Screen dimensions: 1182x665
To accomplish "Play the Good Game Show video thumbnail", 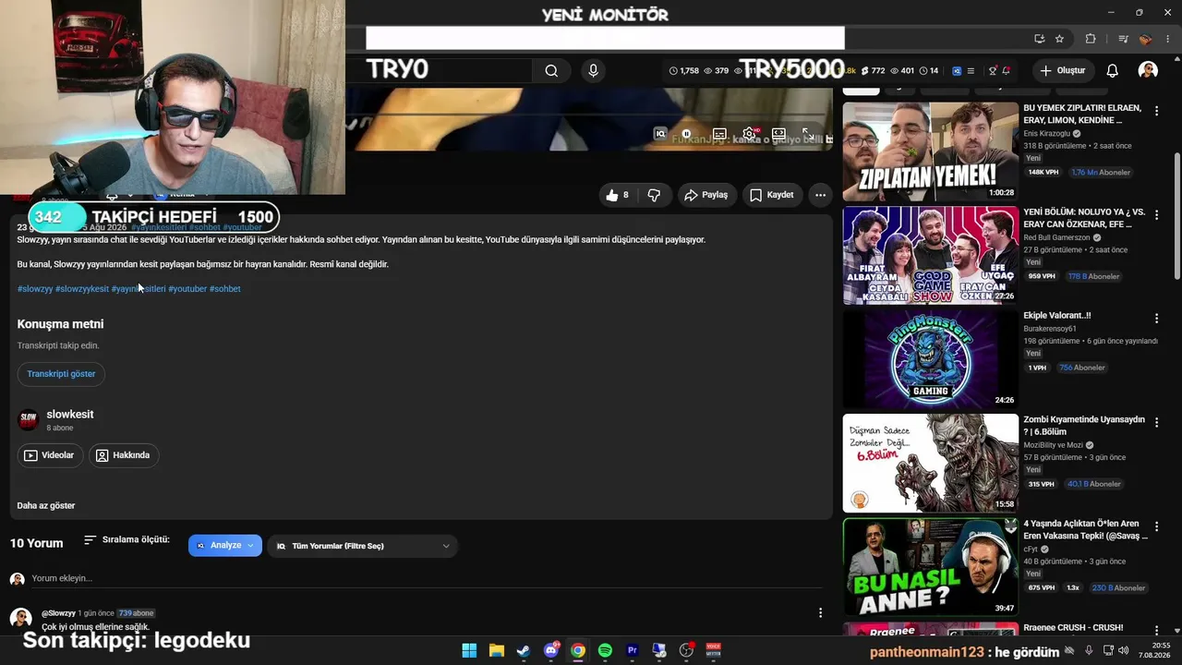I will [x=930, y=255].
